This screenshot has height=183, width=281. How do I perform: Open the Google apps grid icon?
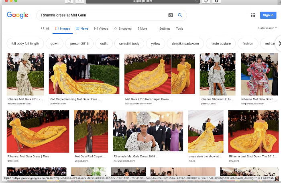pyautogui.click(x=253, y=15)
